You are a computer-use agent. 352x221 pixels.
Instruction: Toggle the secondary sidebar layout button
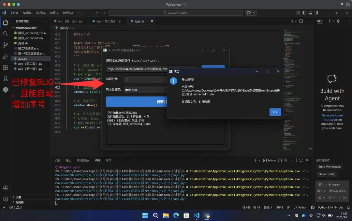tap(316, 13)
